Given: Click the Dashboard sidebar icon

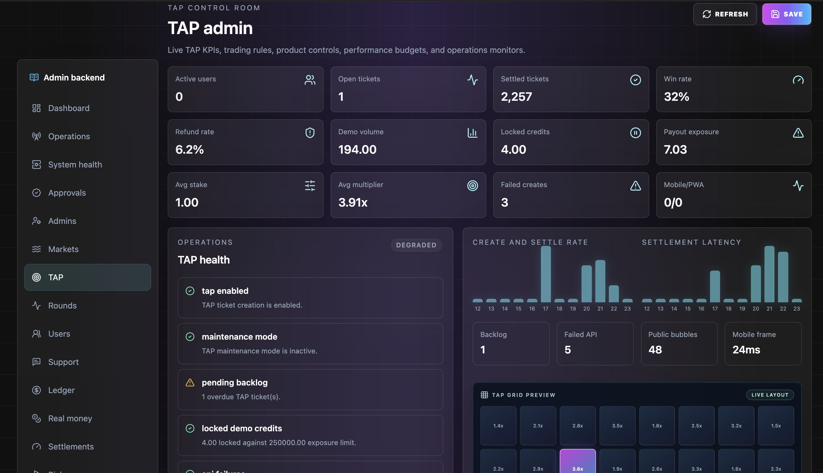Looking at the screenshot, I should (36, 108).
